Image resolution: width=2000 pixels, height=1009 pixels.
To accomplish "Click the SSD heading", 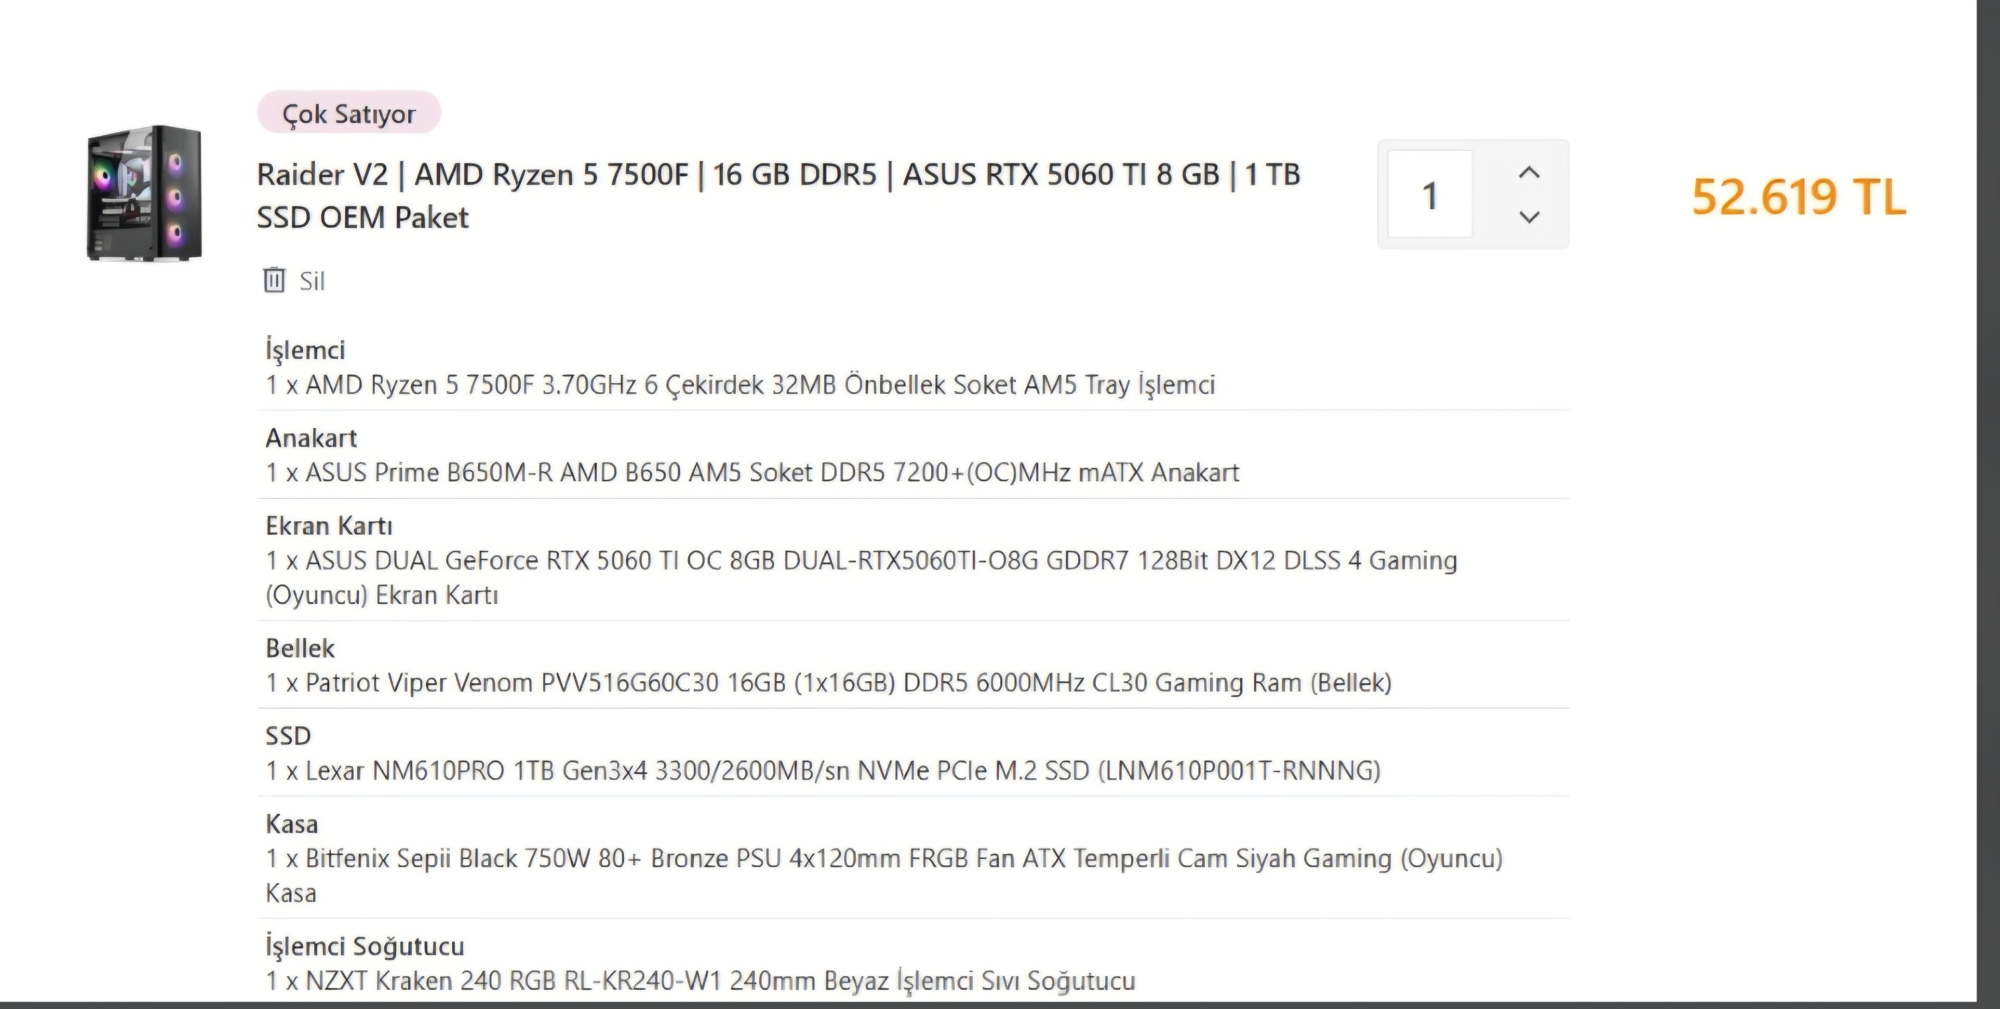I will [x=288, y=736].
